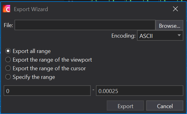Click the 'Export the range of the cursor' text

point(49,68)
